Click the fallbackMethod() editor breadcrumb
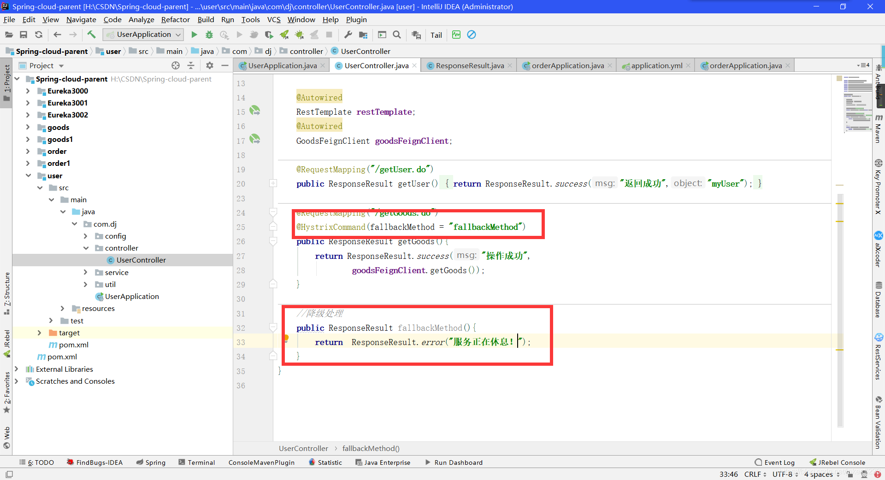 371,448
